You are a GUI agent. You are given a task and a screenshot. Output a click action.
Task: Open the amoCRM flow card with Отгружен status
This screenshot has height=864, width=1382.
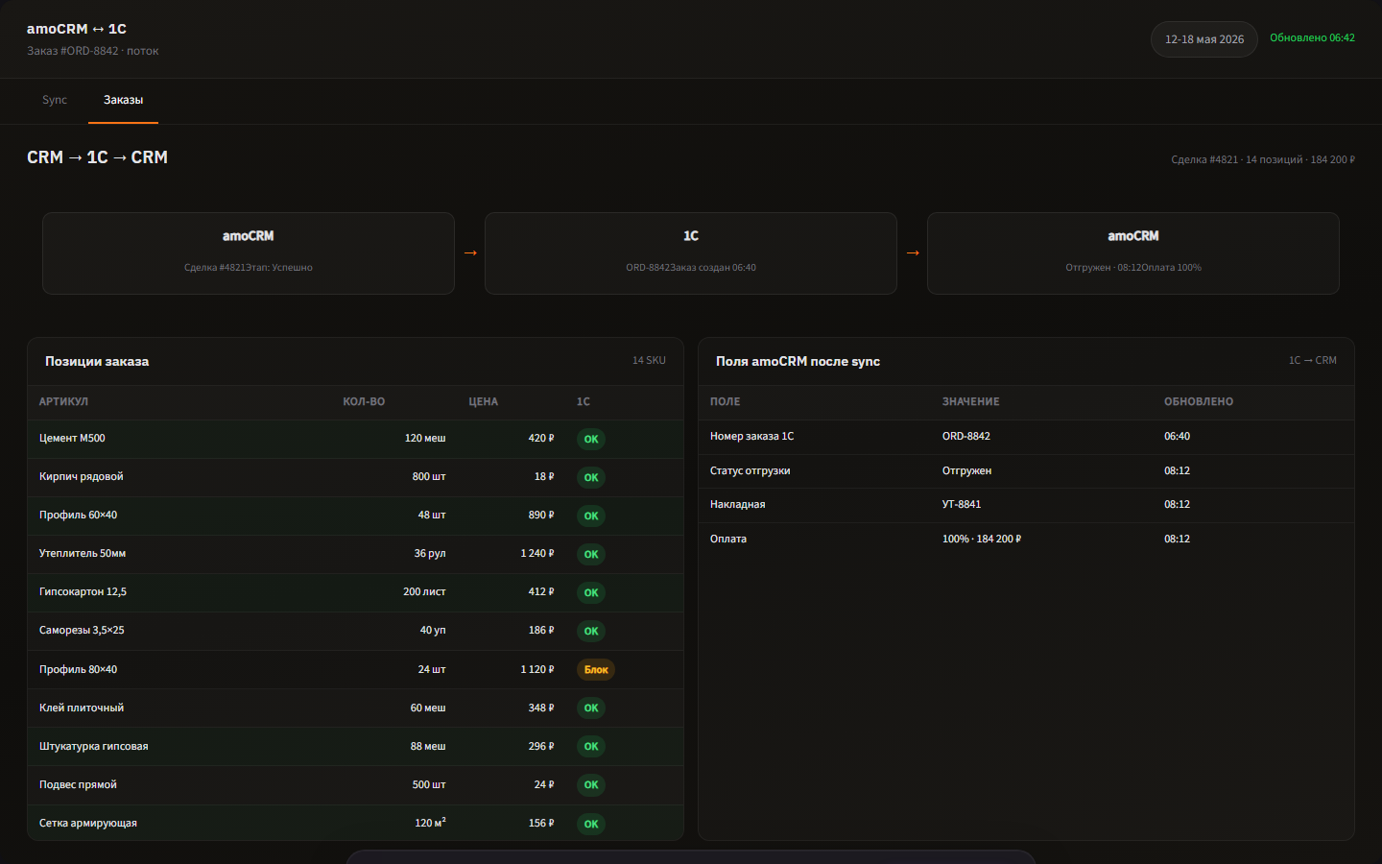pos(1133,253)
